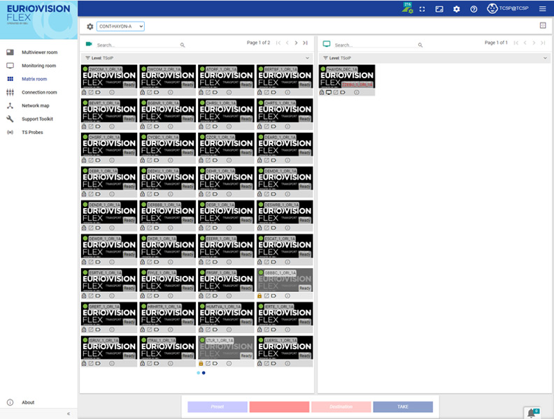554x419 pixels.
Task: Open the hamburger menu at top right
Action: (x=542, y=9)
